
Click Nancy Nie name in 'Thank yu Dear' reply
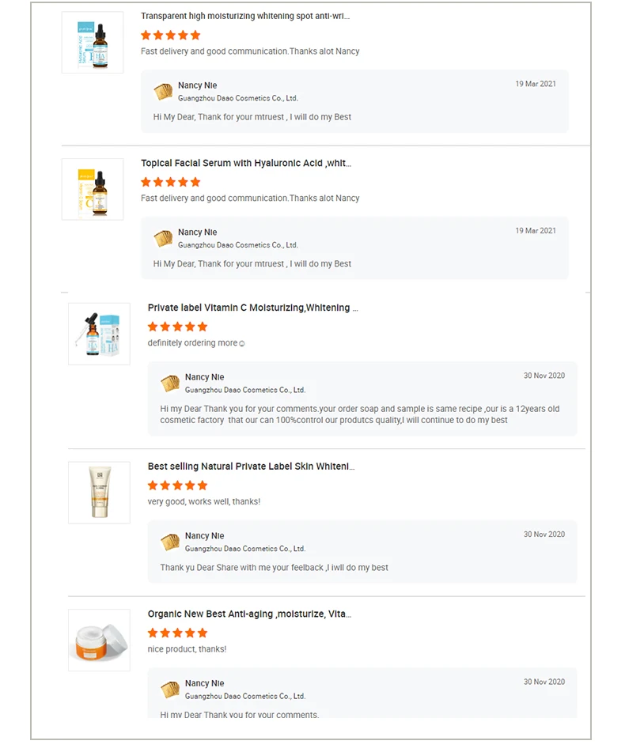click(x=204, y=535)
